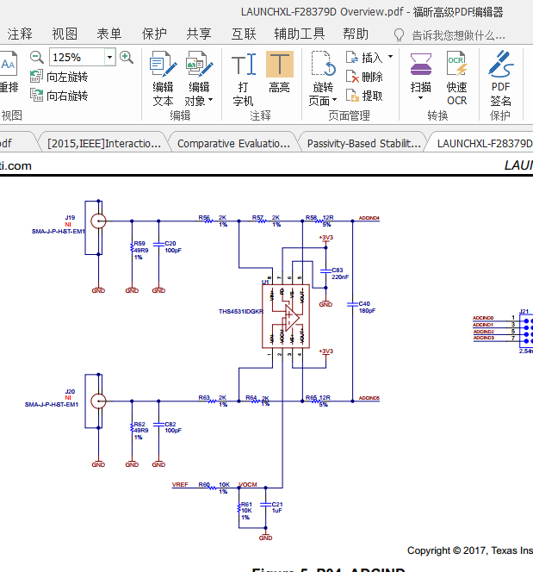The width and height of the screenshot is (533, 572).
Task: Click the ADCIND4 net label
Action: pos(369,218)
